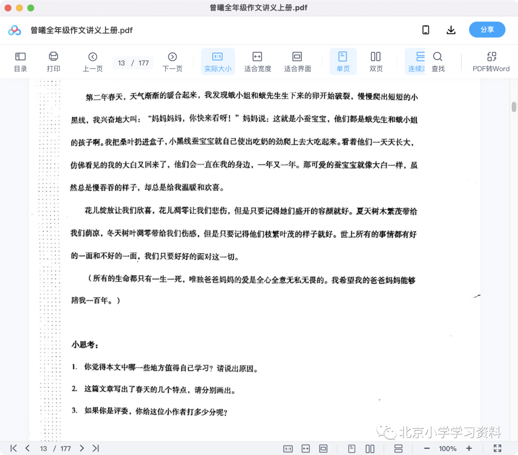The image size is (518, 455).
Task: Open the 目录 sidebar panel
Action: [x=20, y=61]
